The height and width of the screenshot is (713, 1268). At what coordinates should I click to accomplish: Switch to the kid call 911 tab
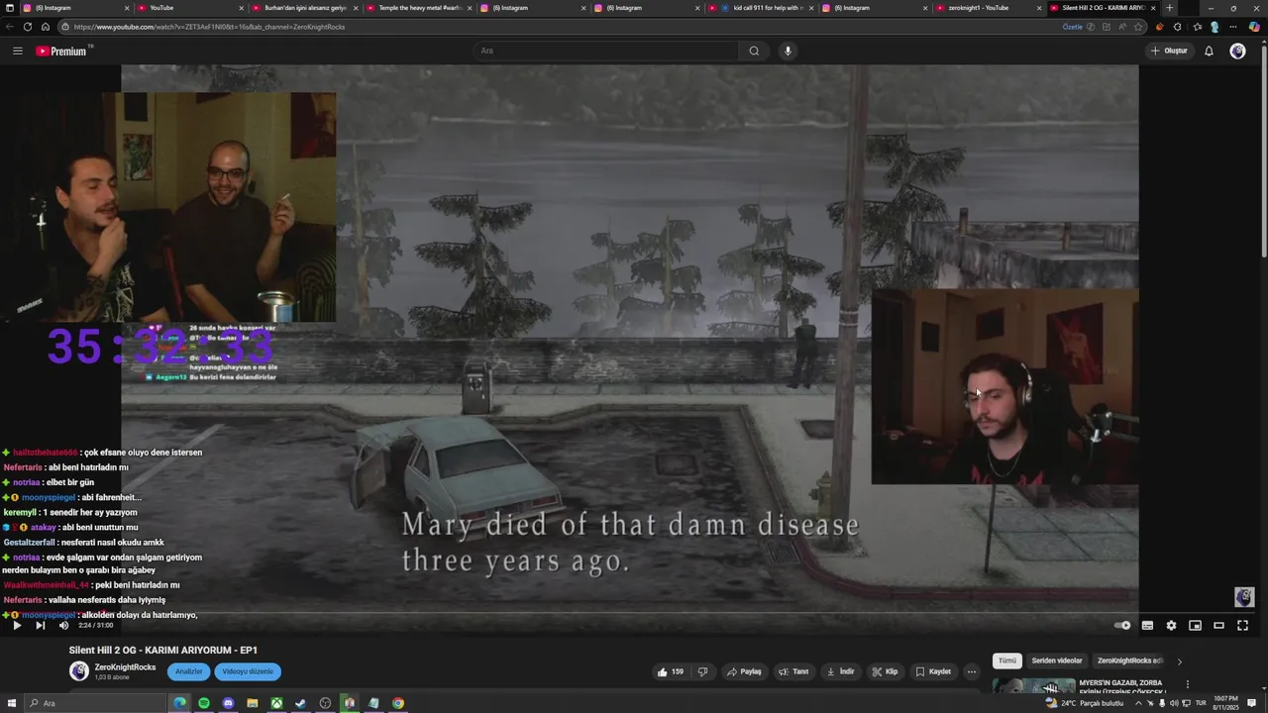click(763, 8)
